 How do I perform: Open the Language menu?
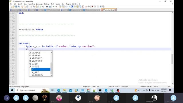[x=39, y=4]
